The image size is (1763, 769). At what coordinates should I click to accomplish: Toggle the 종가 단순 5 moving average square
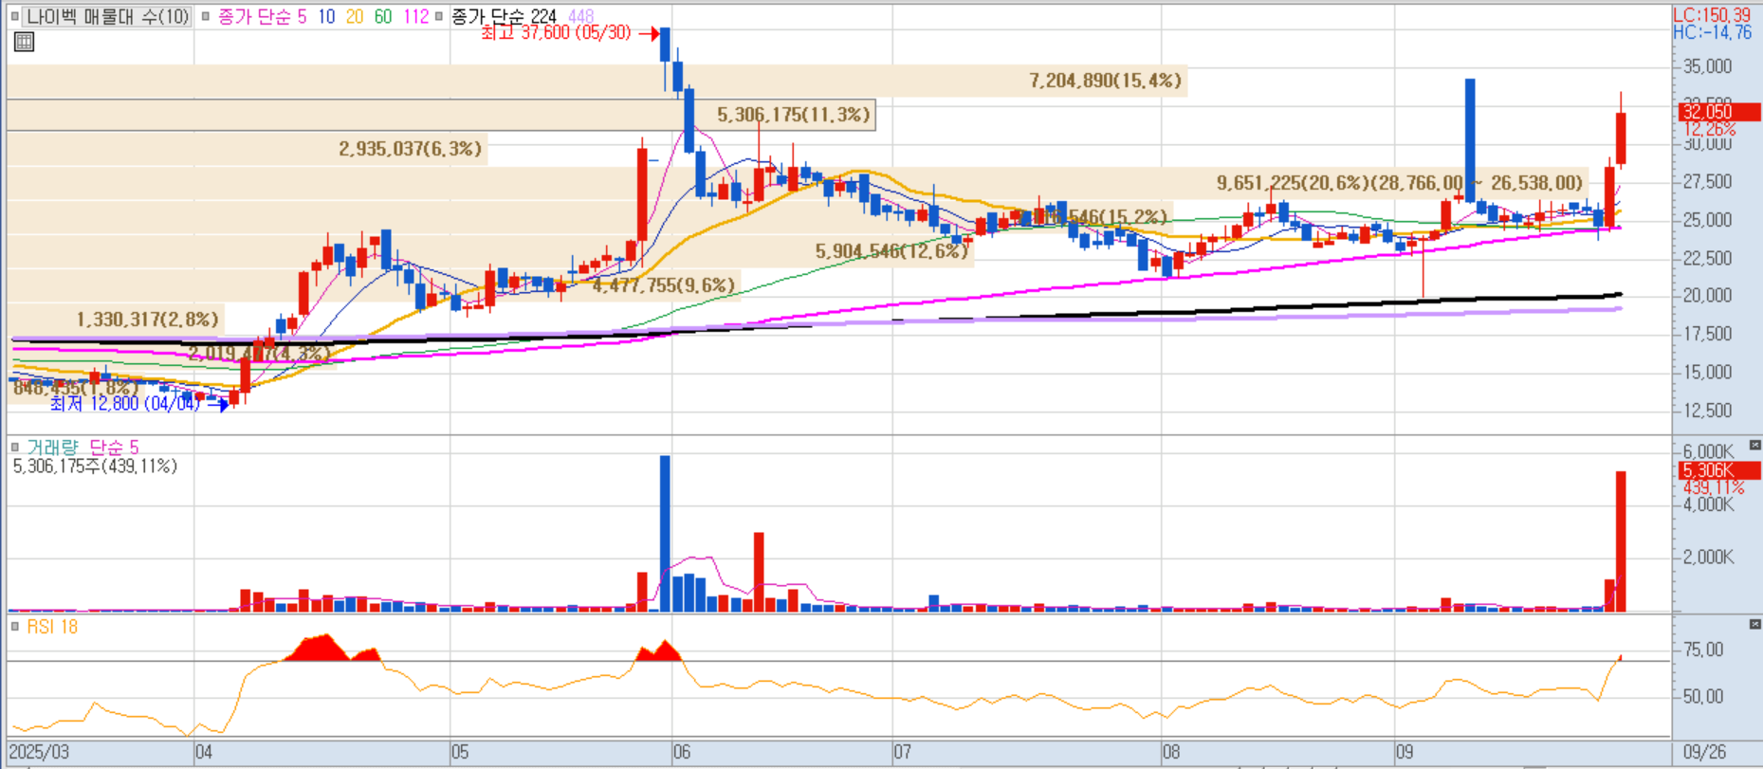(206, 16)
